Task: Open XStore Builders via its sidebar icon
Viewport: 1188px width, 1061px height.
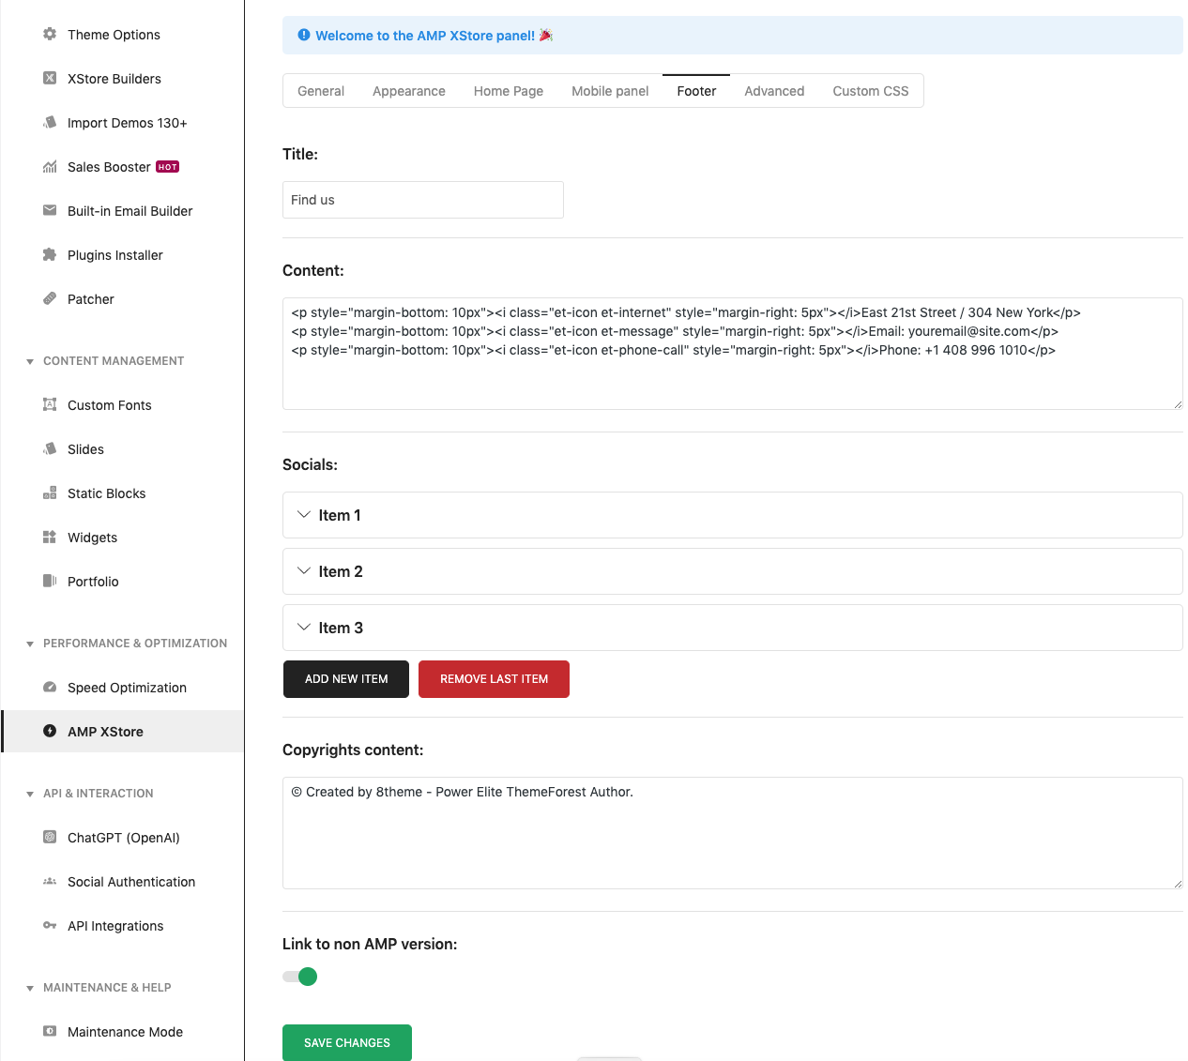Action: coord(50,79)
